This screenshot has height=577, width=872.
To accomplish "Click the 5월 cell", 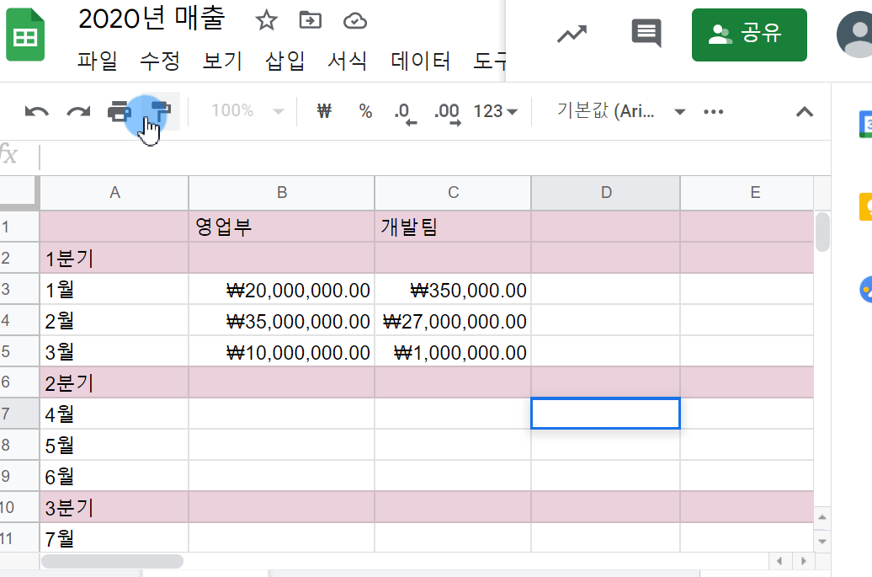I will click(114, 445).
